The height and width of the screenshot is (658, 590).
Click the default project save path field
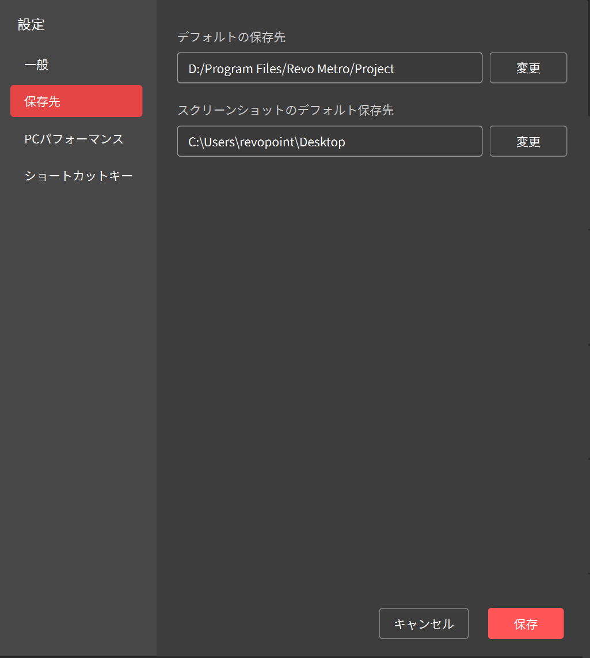point(329,67)
